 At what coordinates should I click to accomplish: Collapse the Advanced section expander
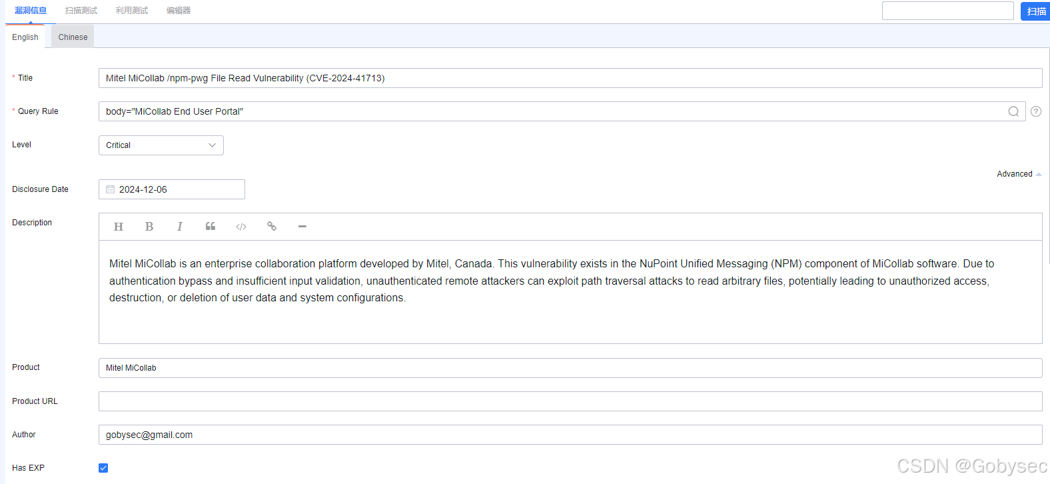tap(1019, 174)
